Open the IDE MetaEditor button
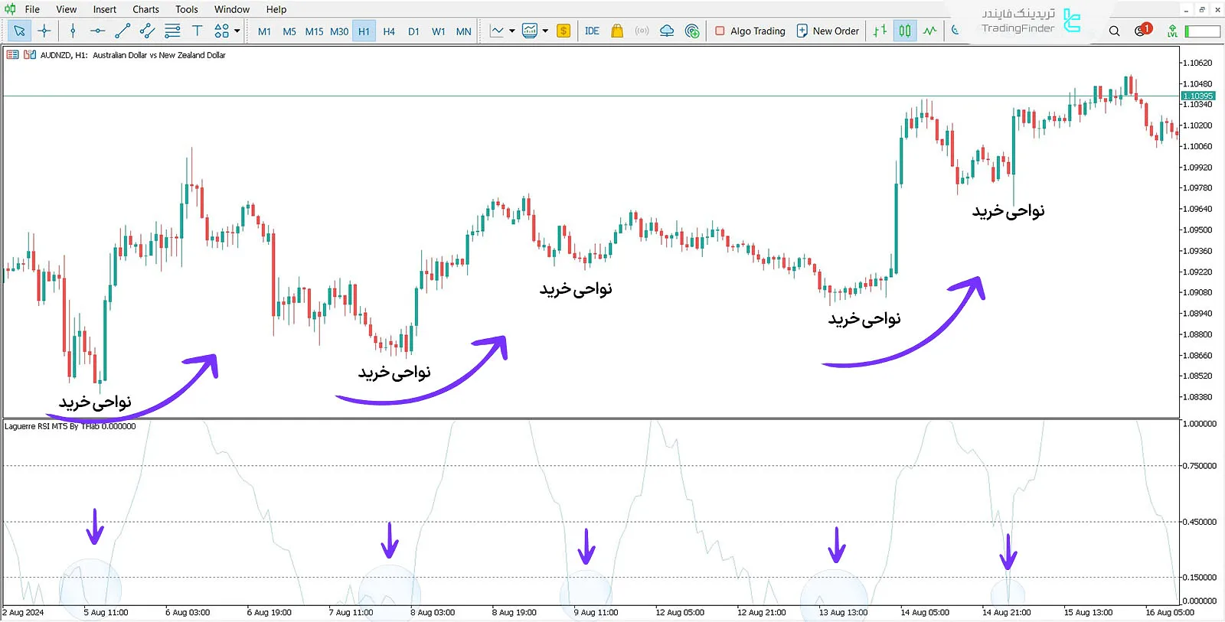 [x=592, y=31]
